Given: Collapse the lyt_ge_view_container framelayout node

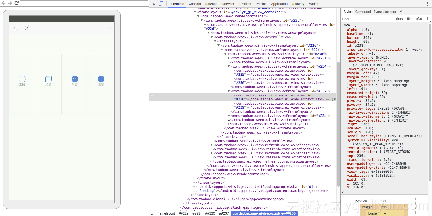Looking at the screenshot, I should pos(195,12).
